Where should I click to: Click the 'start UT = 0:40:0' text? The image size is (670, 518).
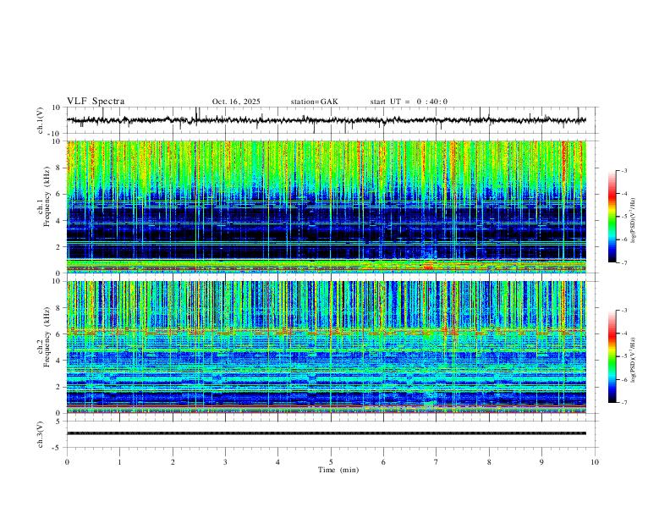coord(409,102)
